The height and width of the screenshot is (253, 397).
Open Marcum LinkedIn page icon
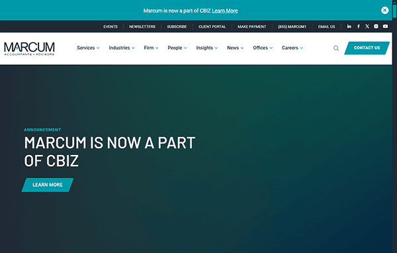click(x=349, y=26)
